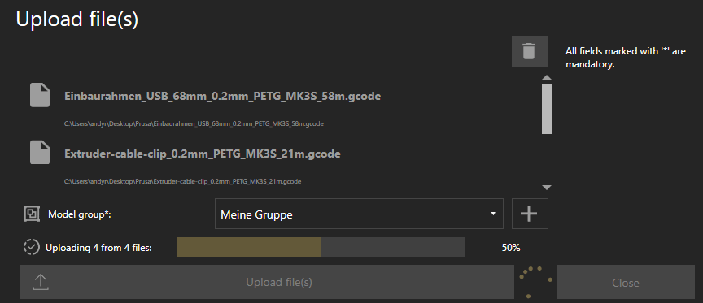
Task: Click the Extruder-cable-clip file document icon
Action: pyautogui.click(x=40, y=152)
